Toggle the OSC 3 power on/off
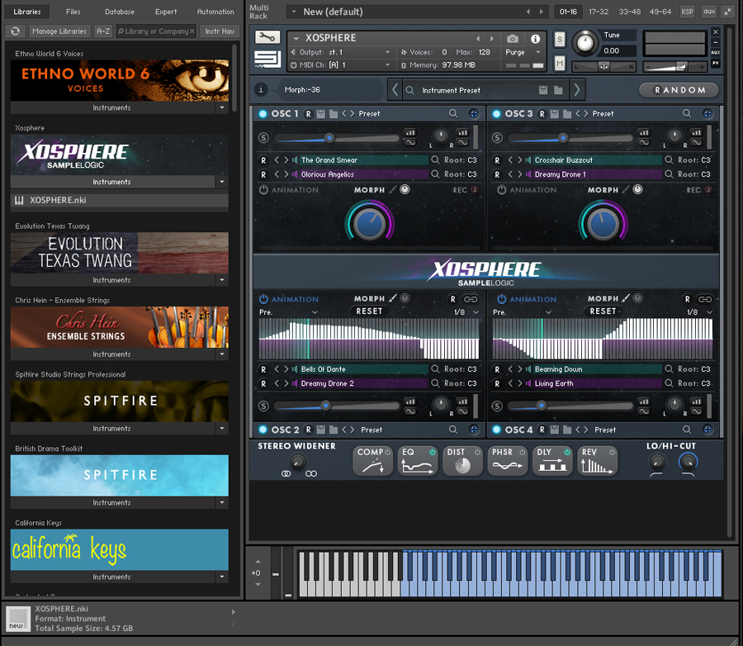The image size is (743, 646). click(496, 113)
